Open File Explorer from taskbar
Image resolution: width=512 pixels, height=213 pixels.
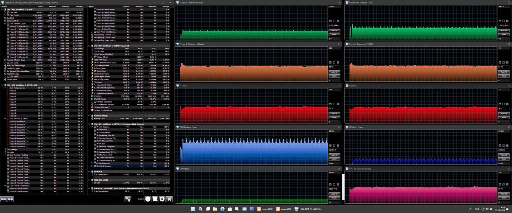tap(215, 209)
